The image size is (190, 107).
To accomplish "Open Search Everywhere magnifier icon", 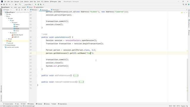I will pos(183,4).
